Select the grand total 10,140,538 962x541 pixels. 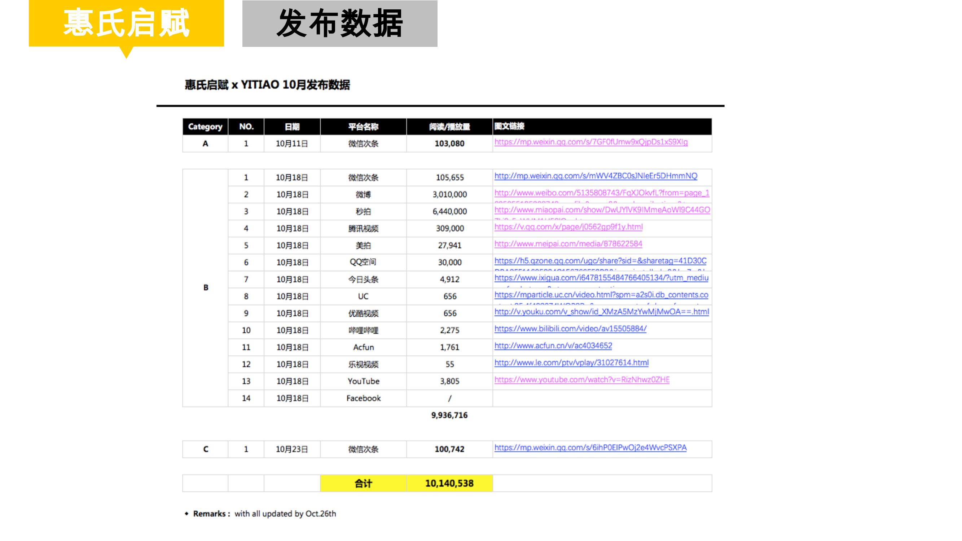click(x=450, y=484)
